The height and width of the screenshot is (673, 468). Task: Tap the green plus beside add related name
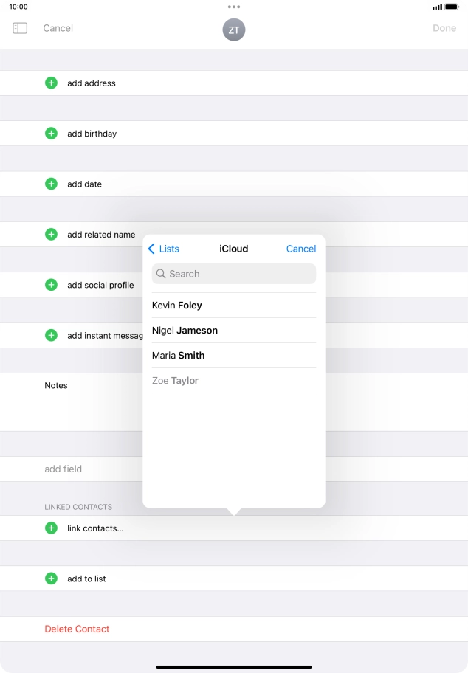51,235
